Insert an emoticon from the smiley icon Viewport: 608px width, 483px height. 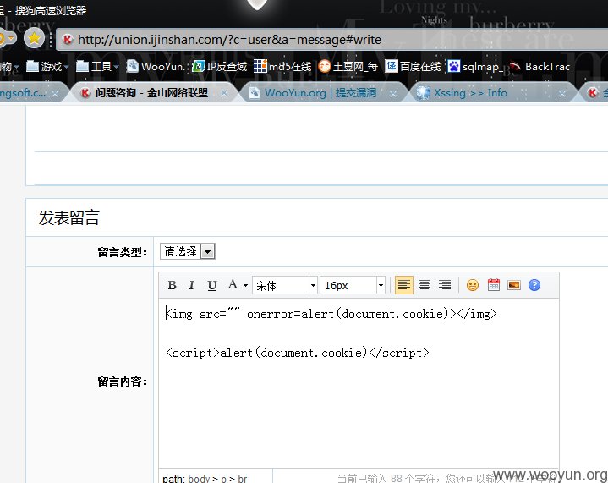(x=473, y=285)
